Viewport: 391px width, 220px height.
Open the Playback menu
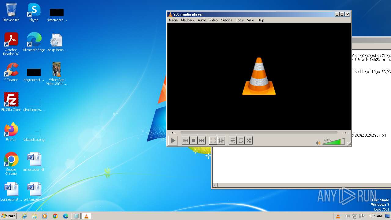point(188,20)
